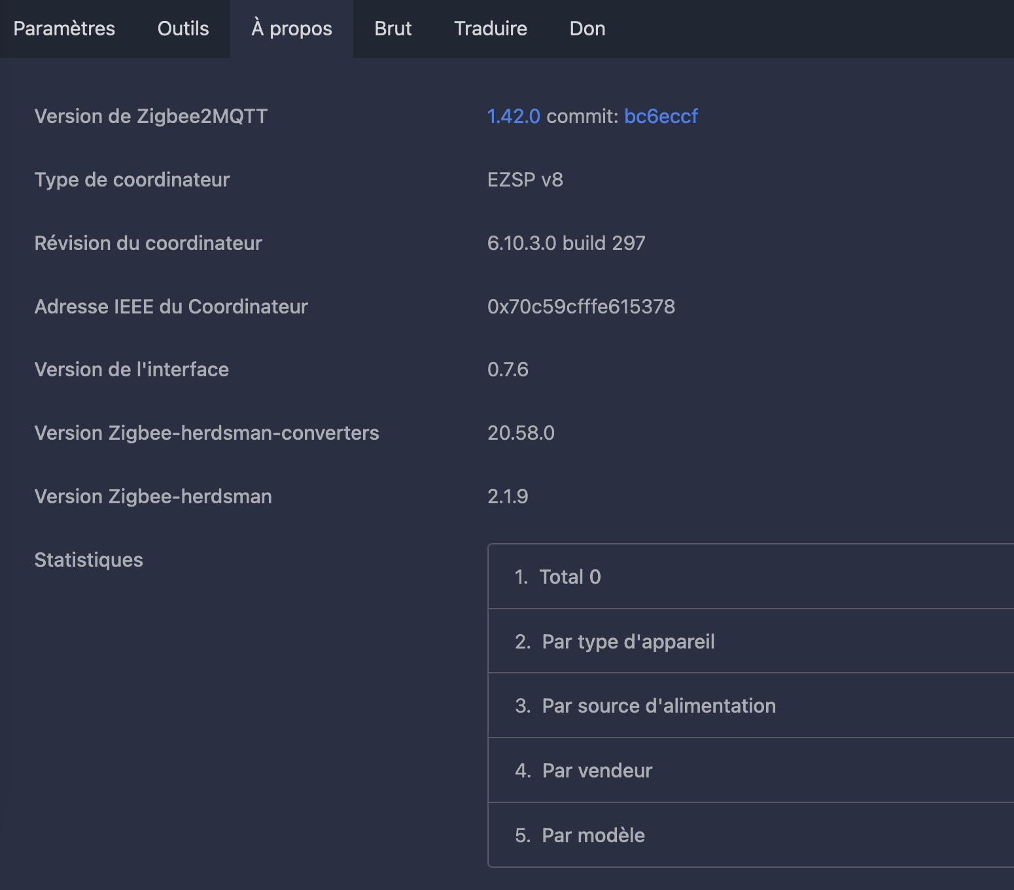Switch to the Outils tab
This screenshot has width=1014, height=890.
(x=183, y=29)
